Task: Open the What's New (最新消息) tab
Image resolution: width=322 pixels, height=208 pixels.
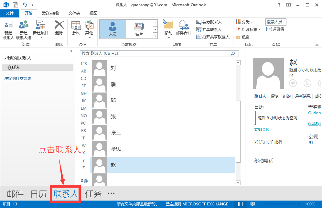Action: coord(303,96)
